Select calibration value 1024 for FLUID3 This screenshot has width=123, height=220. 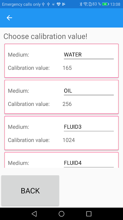(69, 140)
